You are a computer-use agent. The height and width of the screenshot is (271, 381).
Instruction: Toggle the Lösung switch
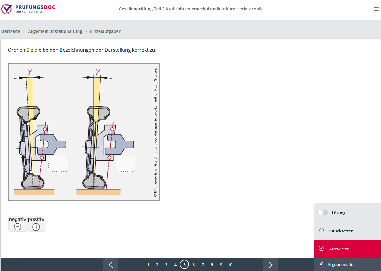point(323,213)
